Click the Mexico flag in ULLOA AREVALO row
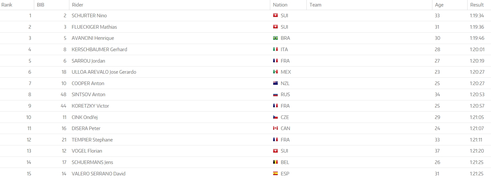The height and width of the screenshot is (179, 491). point(275,72)
